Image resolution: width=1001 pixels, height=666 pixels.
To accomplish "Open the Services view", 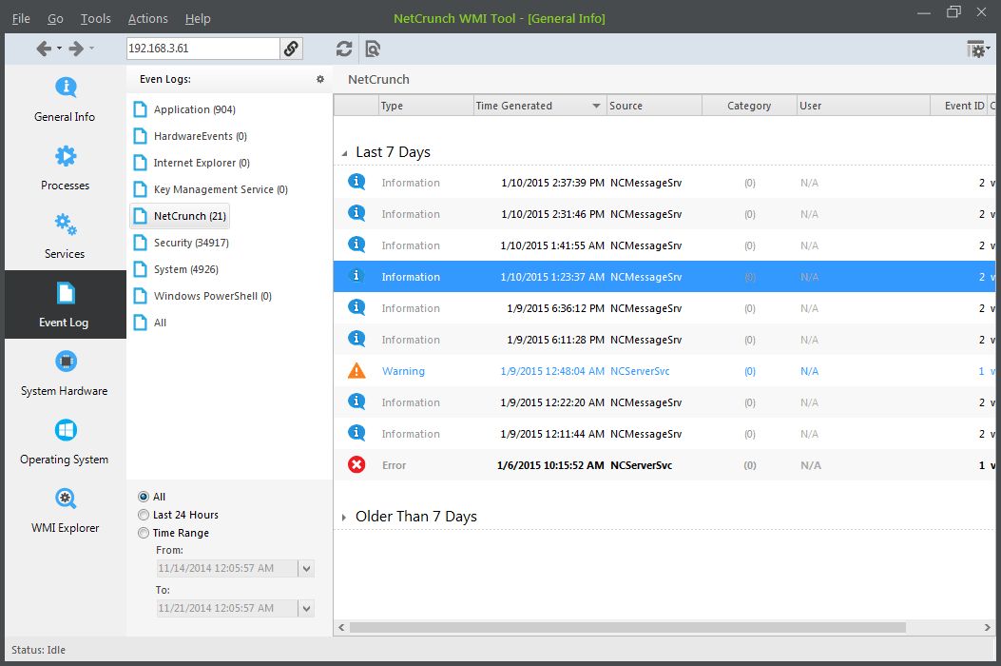I will (64, 236).
